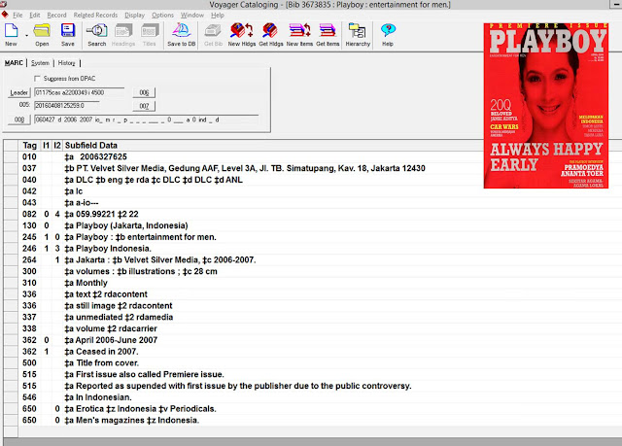Click LCCN value 2006327625

[103, 157]
